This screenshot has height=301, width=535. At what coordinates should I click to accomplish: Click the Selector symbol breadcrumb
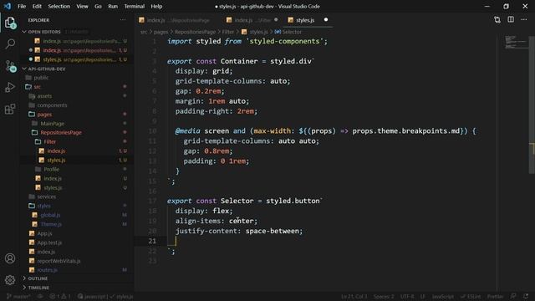click(x=288, y=32)
